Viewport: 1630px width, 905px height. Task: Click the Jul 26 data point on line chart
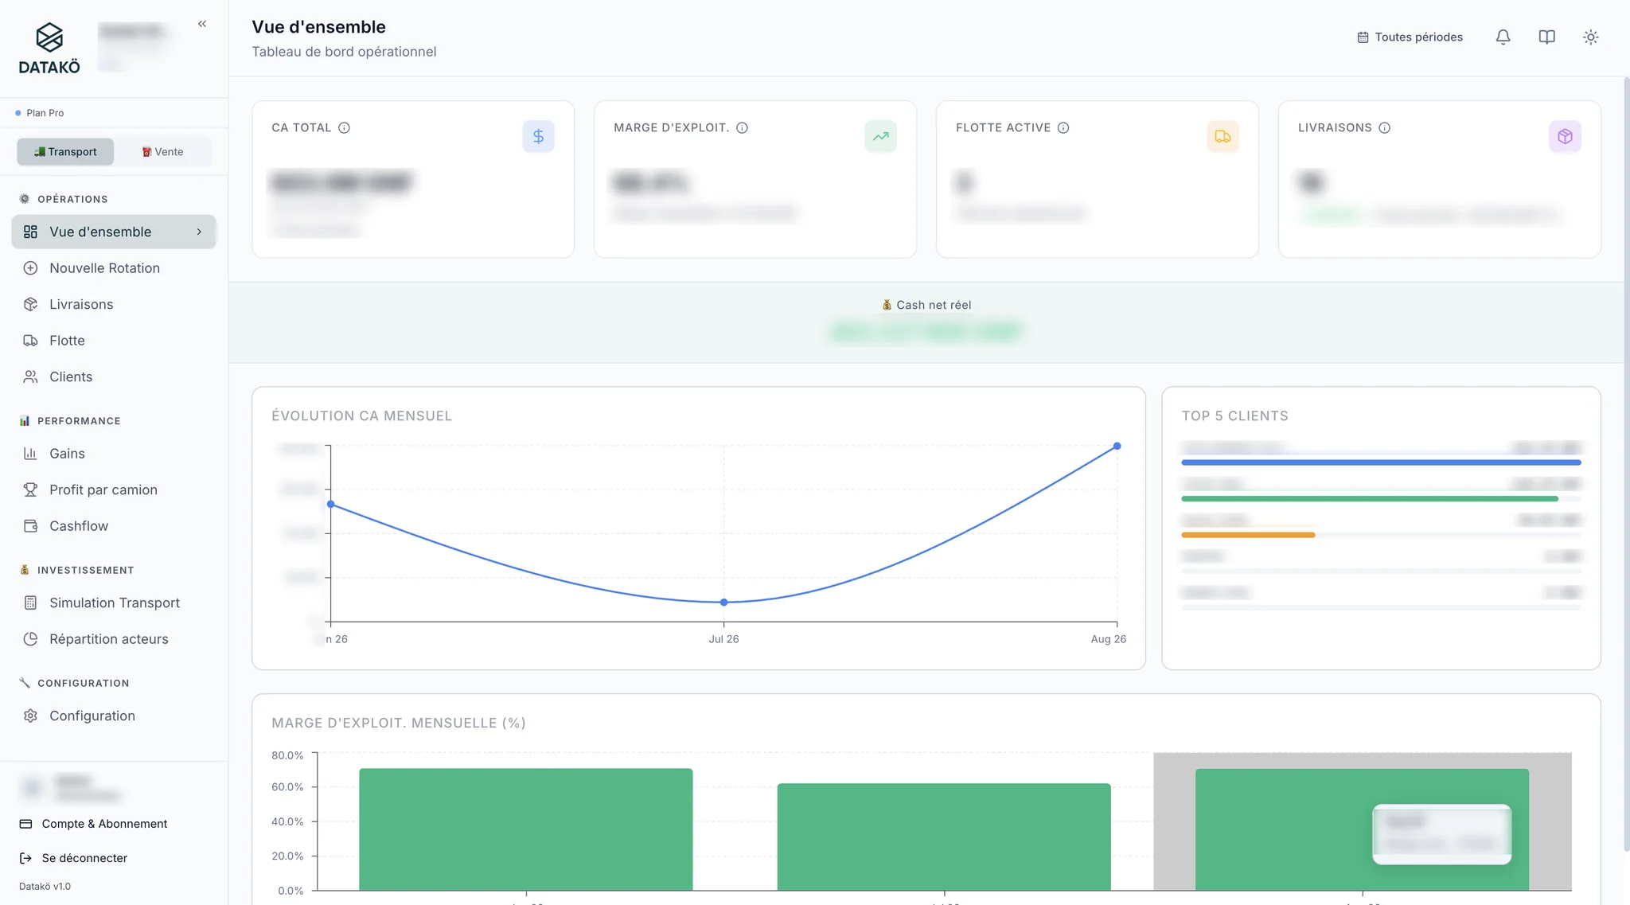click(723, 603)
